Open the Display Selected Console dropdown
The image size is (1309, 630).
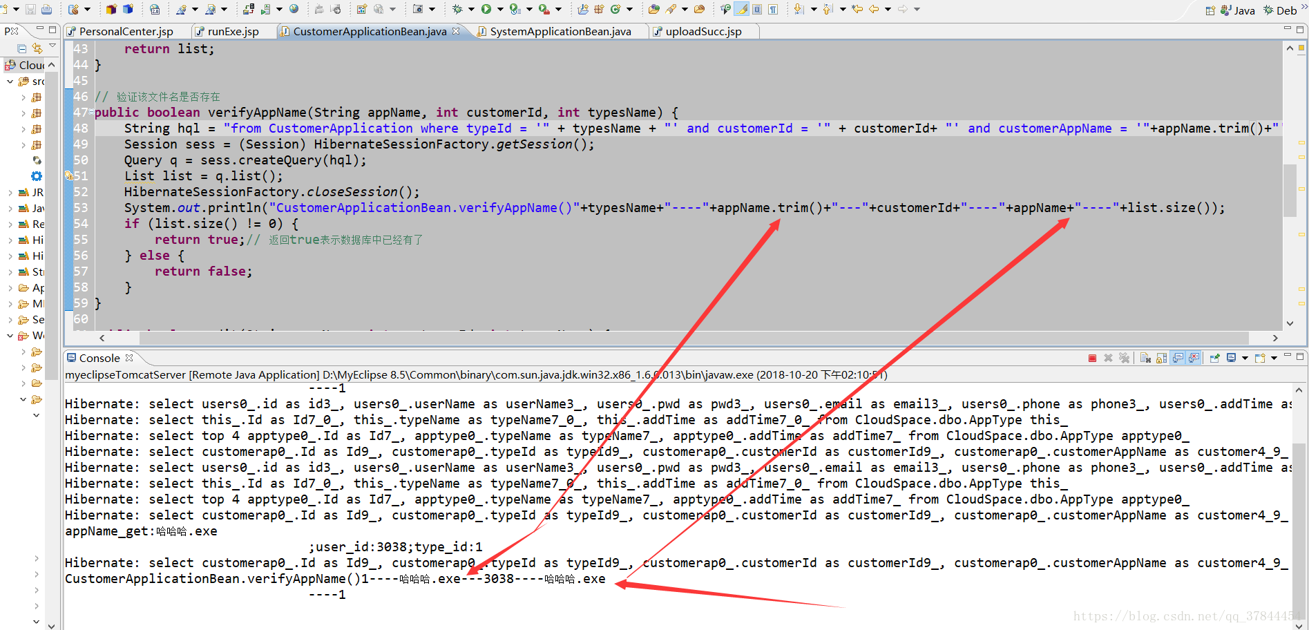pos(1245,358)
